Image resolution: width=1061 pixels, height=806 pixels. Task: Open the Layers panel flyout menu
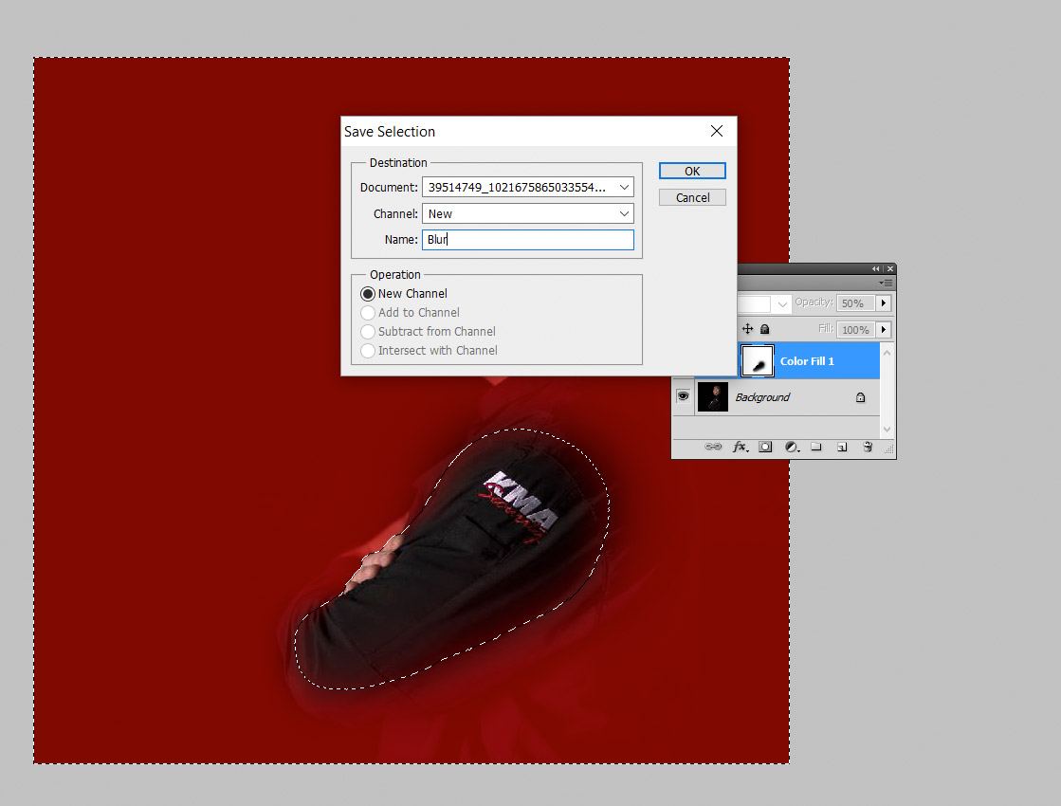pyautogui.click(x=886, y=283)
